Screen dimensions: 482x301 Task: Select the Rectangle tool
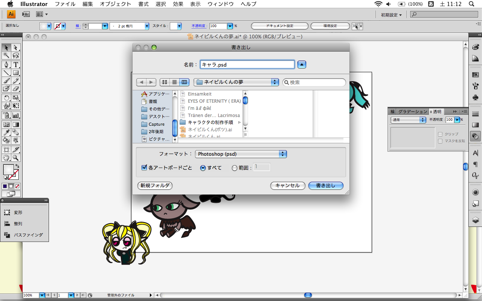tap(16, 73)
